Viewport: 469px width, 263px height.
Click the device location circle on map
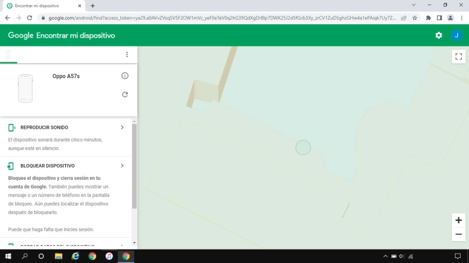(303, 148)
